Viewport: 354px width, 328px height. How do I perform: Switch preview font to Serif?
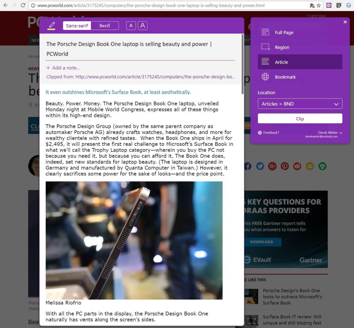point(105,26)
